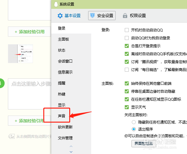Uncheck 离线时自动启动QQ手机版

[127, 54]
